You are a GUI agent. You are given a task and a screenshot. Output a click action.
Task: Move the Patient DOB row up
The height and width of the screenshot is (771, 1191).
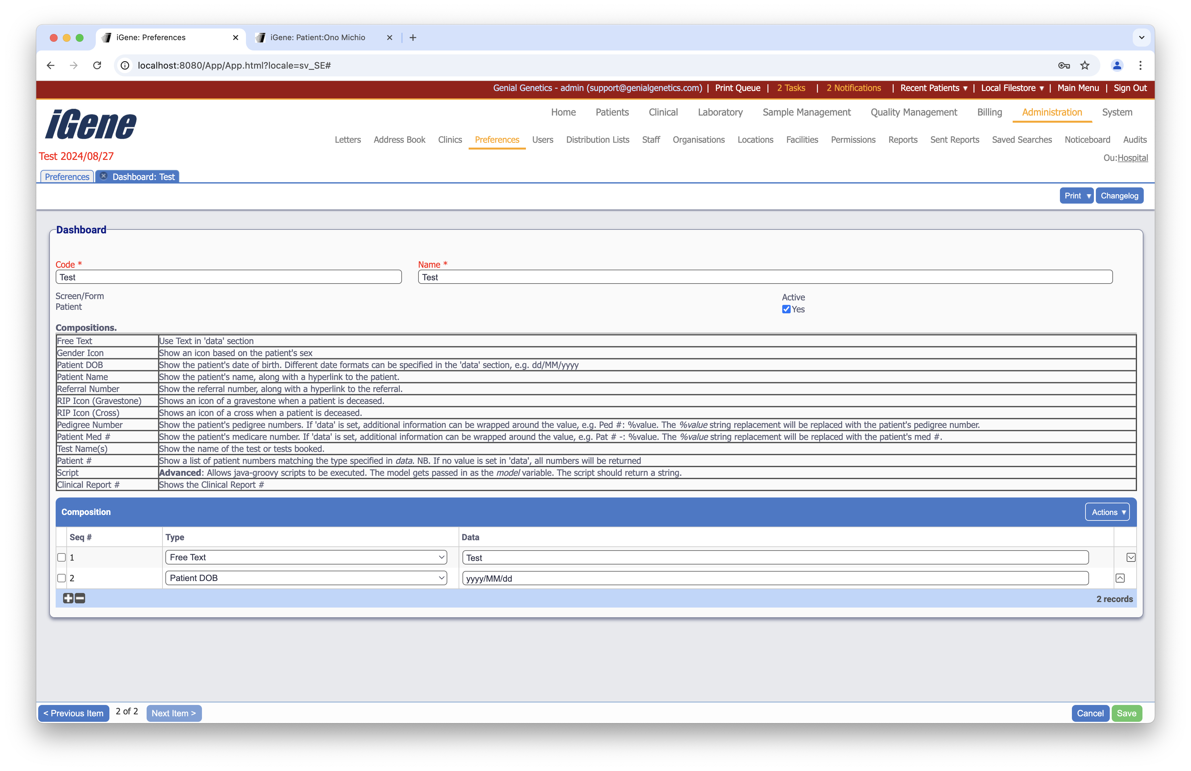click(1121, 578)
